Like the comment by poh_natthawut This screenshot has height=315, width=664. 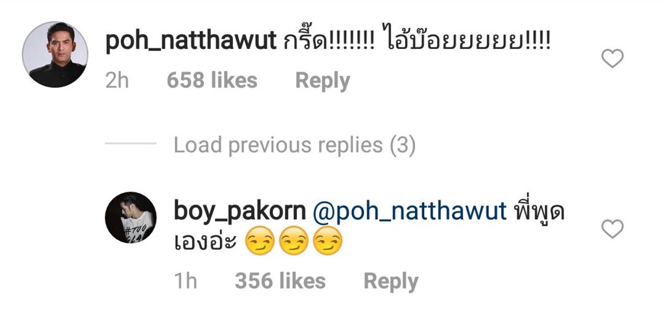point(612,59)
